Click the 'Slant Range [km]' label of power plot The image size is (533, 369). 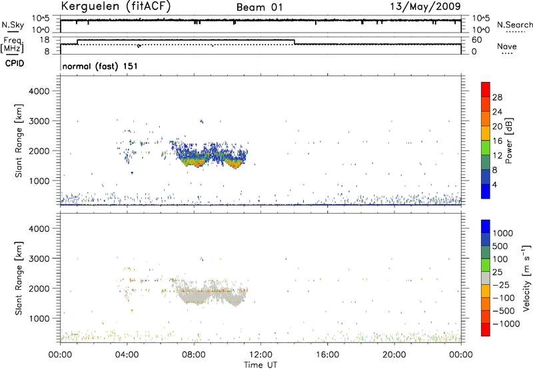tap(19, 141)
